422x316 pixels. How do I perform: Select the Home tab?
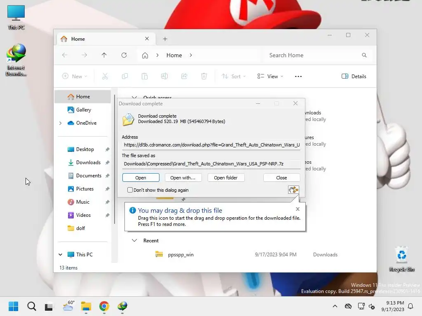pyautogui.click(x=106, y=39)
